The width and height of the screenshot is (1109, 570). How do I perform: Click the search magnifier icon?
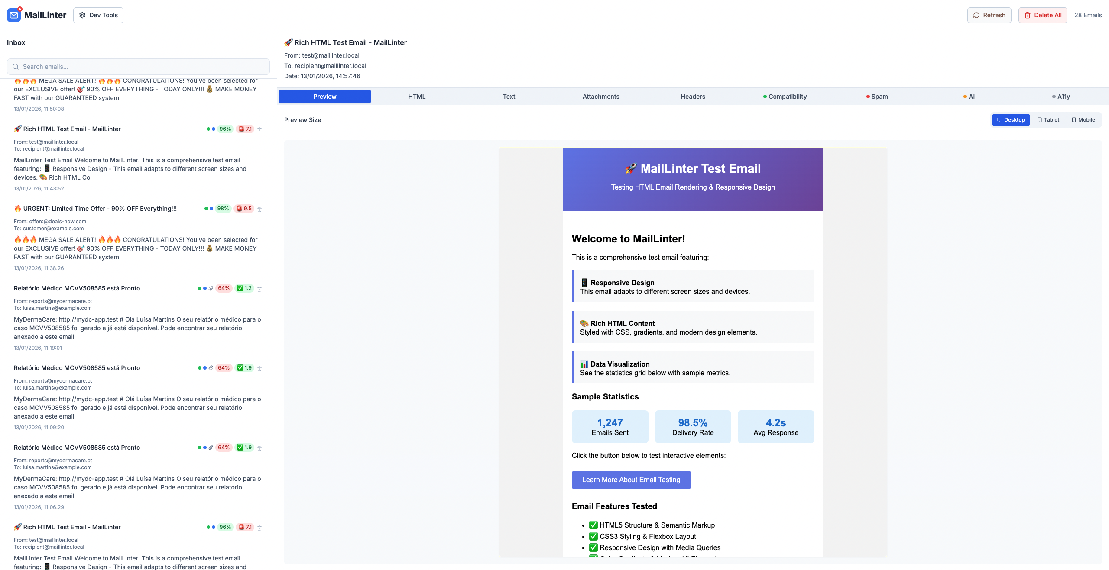[x=16, y=67]
